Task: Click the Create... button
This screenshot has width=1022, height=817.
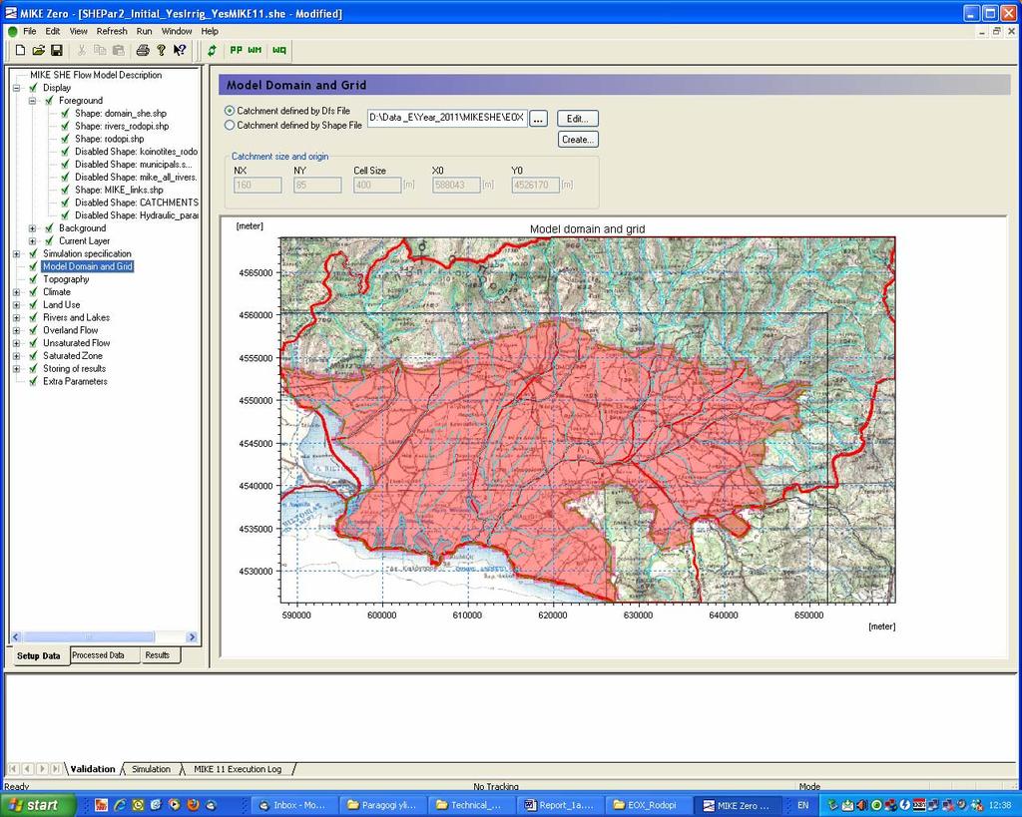Action: pyautogui.click(x=578, y=140)
